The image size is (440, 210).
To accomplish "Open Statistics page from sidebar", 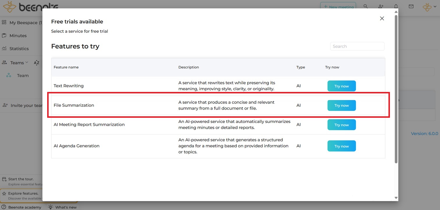I will 19,49.
